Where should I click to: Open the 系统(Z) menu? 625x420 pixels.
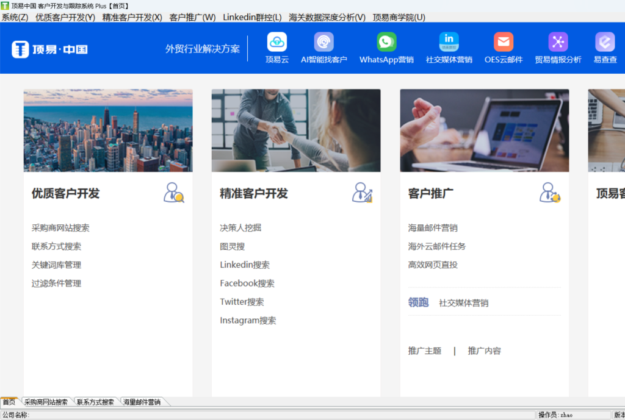(x=15, y=17)
